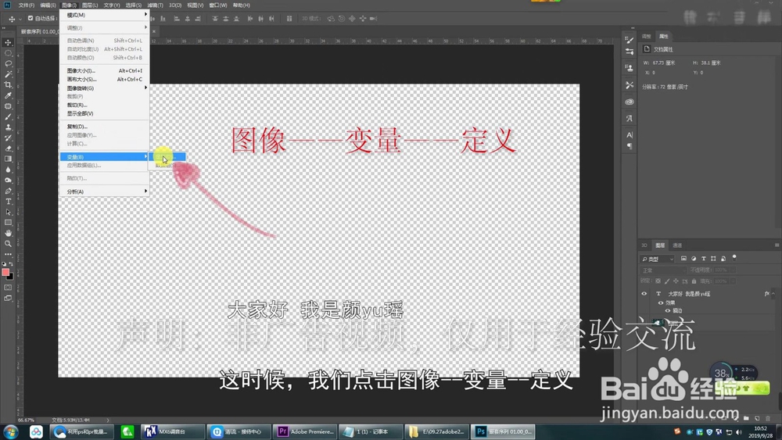Image resolution: width=782 pixels, height=440 pixels.
Task: Toggle 描边 stroke effect visibility eye
Action: pyautogui.click(x=668, y=310)
